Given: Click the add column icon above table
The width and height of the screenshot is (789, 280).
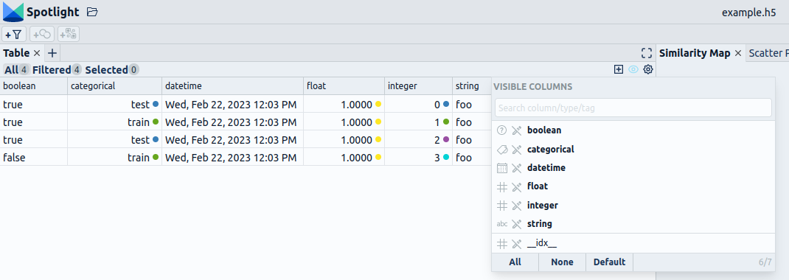Looking at the screenshot, I should [619, 69].
